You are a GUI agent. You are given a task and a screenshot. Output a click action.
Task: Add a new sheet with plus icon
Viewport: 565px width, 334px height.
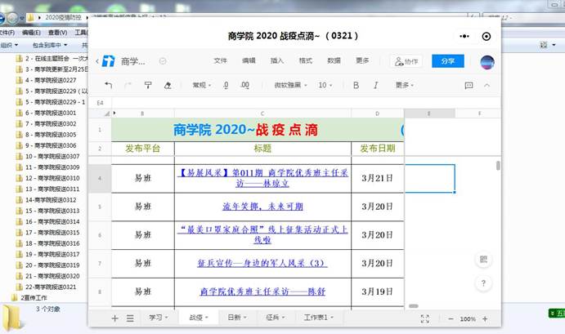(x=114, y=318)
